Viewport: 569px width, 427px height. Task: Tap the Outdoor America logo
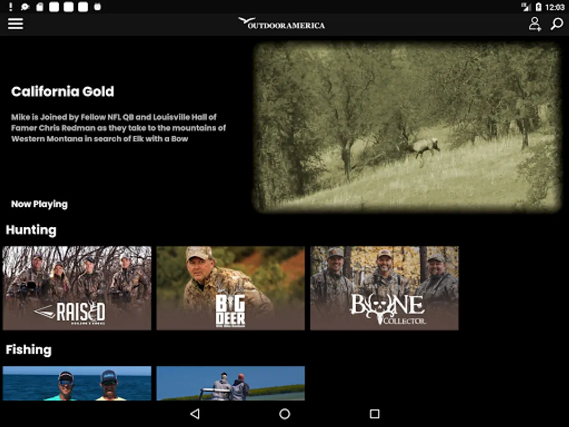pyautogui.click(x=282, y=24)
